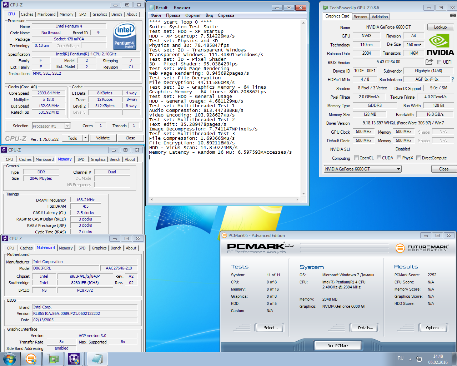Open About tab in CPU-Z Motherboard window
The width and height of the screenshot is (457, 366).
click(x=131, y=248)
